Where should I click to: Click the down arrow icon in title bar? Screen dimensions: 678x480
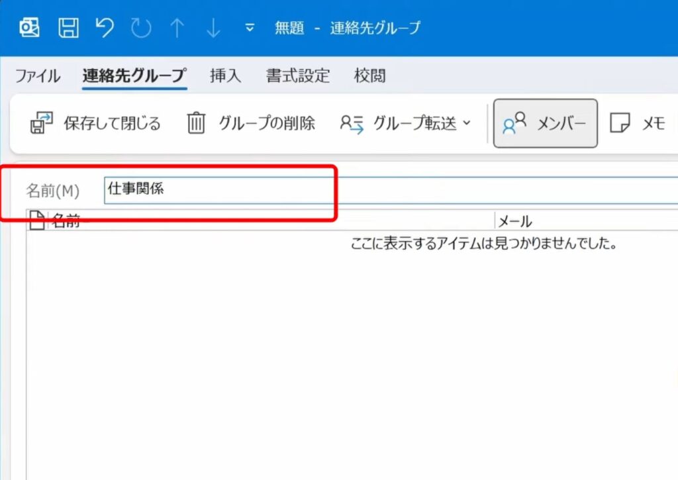pos(212,28)
